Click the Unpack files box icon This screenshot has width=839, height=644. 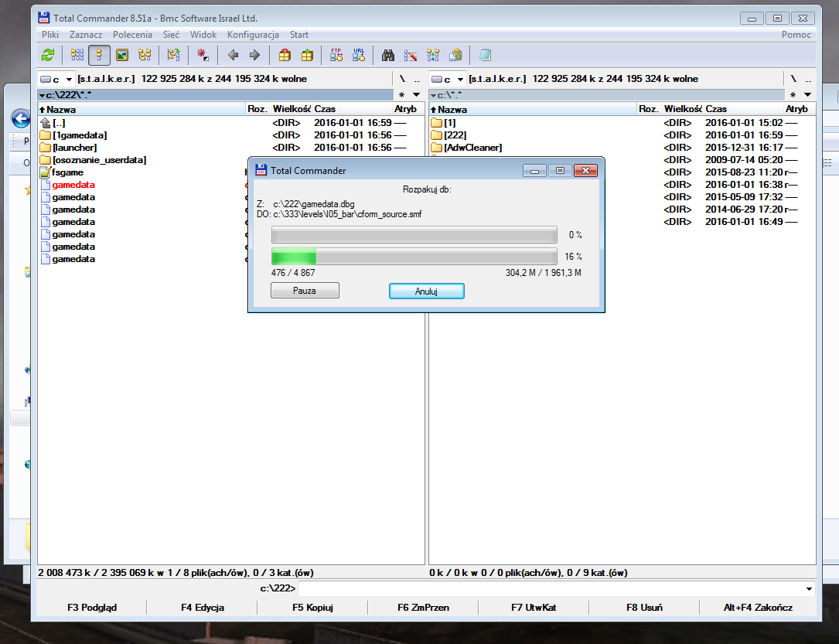307,55
